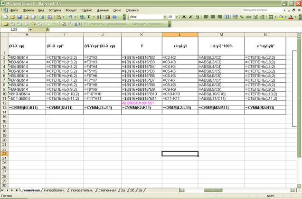Switch to the 2а sheet tab
Viewport: 302px width, 199px height.
pyautogui.click(x=123, y=190)
